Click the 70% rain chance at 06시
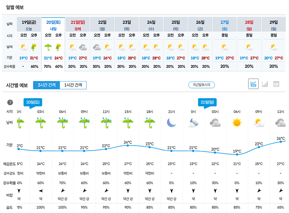289x213 pixels. tap(62, 183)
